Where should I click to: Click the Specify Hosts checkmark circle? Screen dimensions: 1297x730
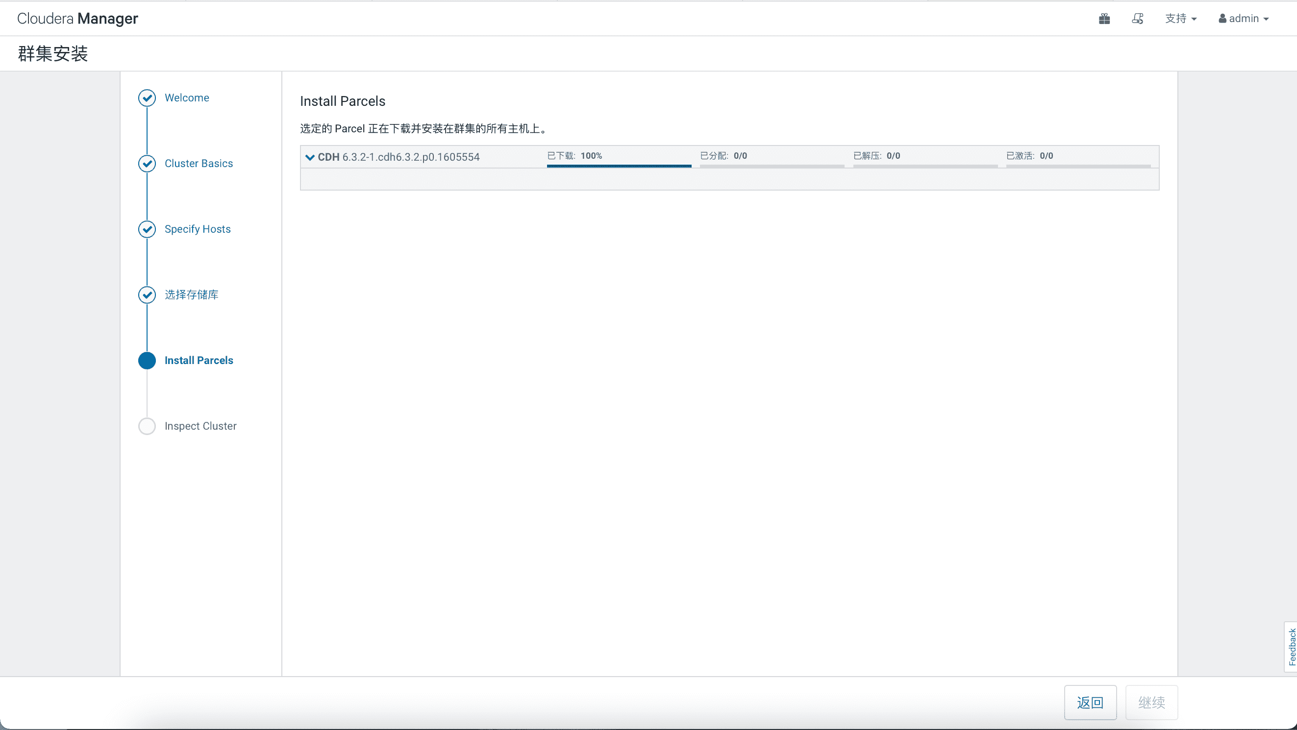click(x=147, y=229)
